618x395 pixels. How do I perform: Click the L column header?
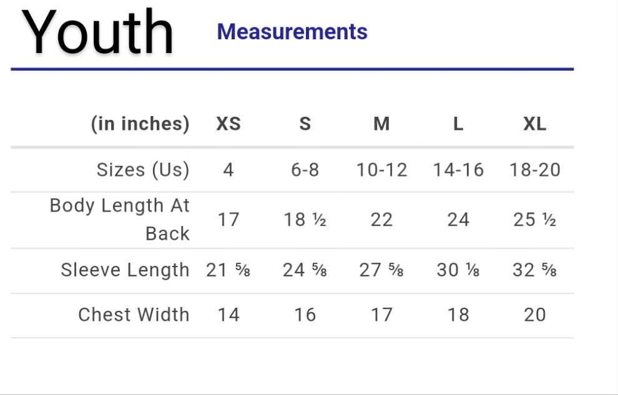(458, 124)
